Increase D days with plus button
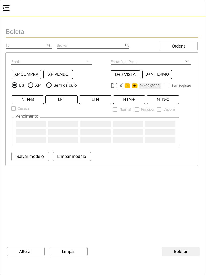Viewport: 206px width, 275px height. coord(135,86)
